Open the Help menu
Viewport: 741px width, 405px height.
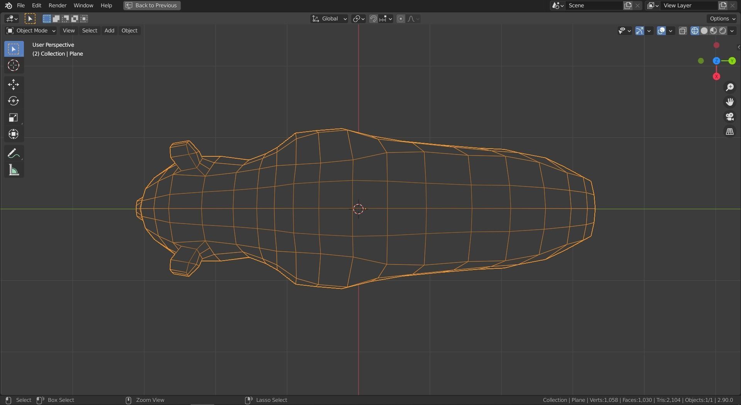pos(106,5)
